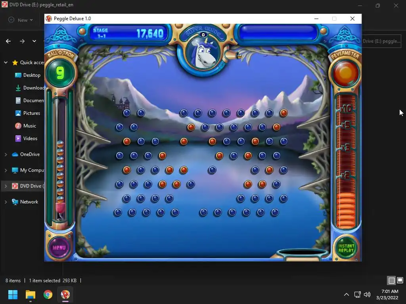Launch Google Chrome from the taskbar

click(48, 294)
